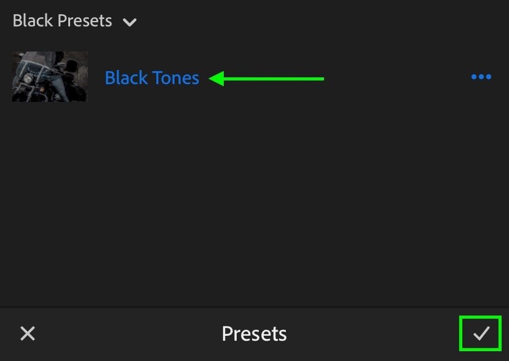
Task: Tap the Black Tones preset preview image
Action: [x=50, y=77]
